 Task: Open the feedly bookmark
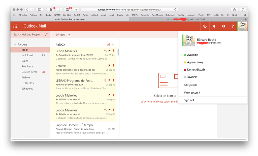(120, 15)
